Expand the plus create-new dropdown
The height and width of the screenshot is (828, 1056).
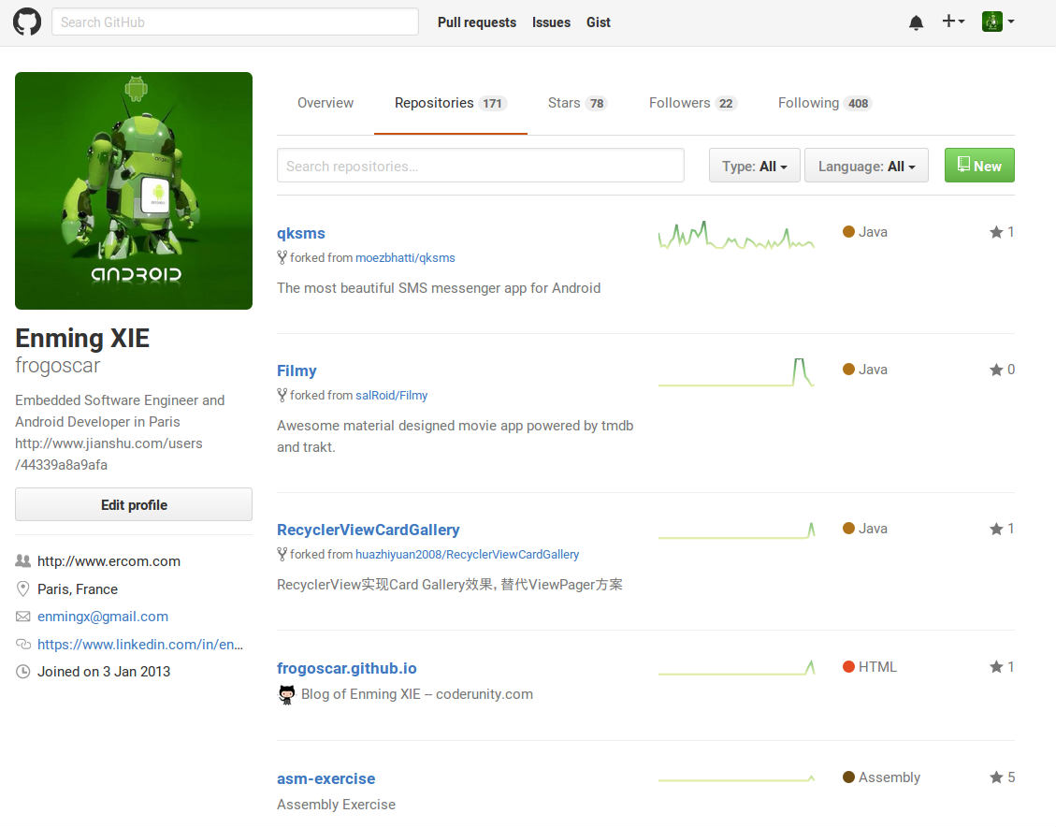953,22
